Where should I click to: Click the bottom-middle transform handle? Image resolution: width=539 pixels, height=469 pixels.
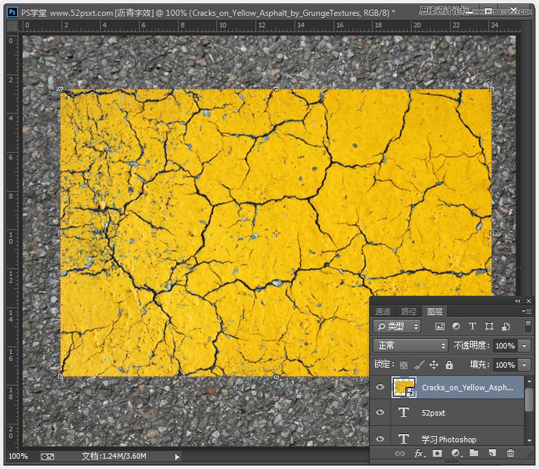[x=277, y=377]
